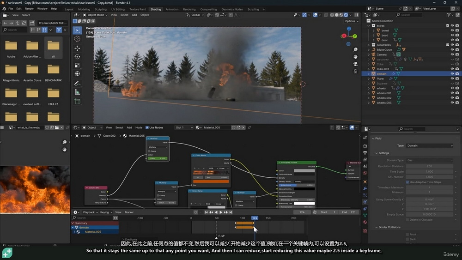Toggle the camera view icon in viewport
This screenshot has height=260, width=462.
(x=355, y=64)
